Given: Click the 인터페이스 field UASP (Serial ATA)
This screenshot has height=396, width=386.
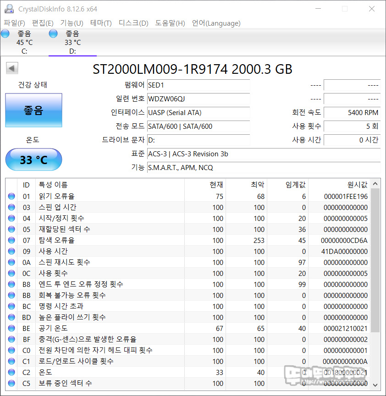Looking at the screenshot, I should [x=199, y=112].
